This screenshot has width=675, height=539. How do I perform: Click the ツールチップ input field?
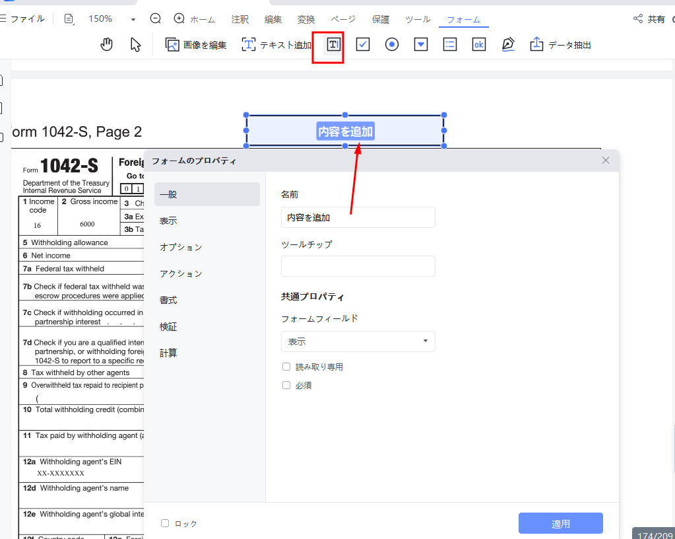pyautogui.click(x=358, y=266)
